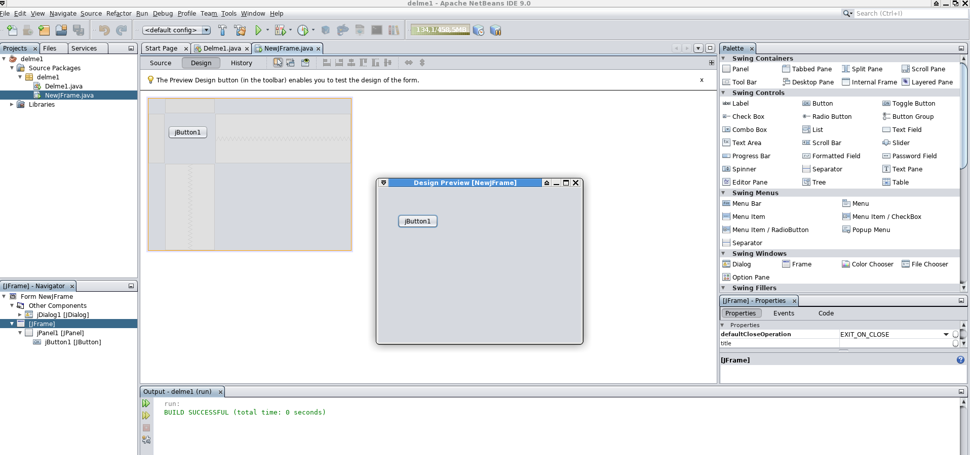The image size is (970, 455).
Task: Switch to Delme1.java editor tab
Action: (x=222, y=48)
